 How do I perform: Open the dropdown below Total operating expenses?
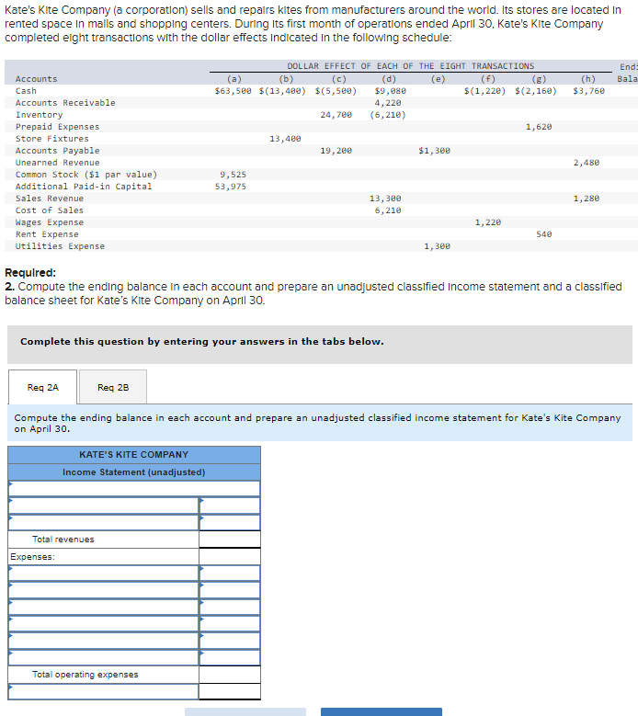[x=103, y=691]
